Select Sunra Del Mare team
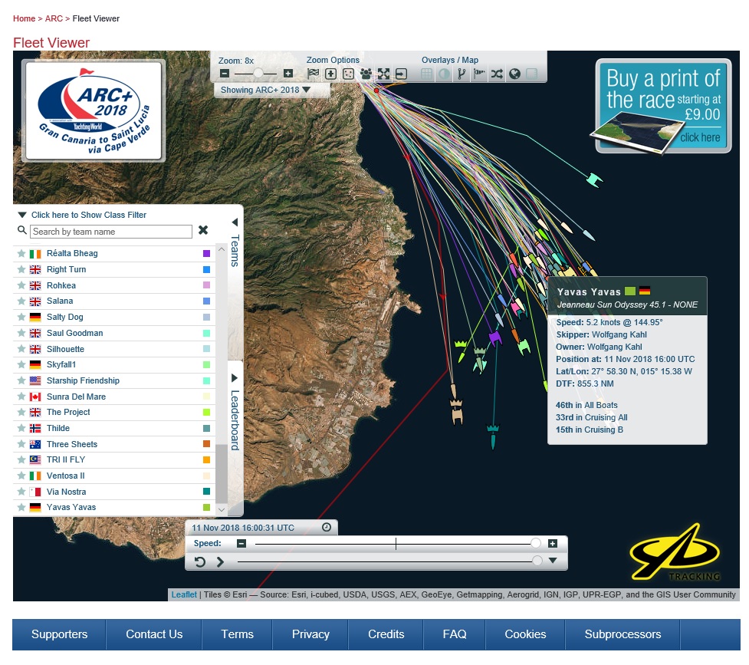 [115, 397]
